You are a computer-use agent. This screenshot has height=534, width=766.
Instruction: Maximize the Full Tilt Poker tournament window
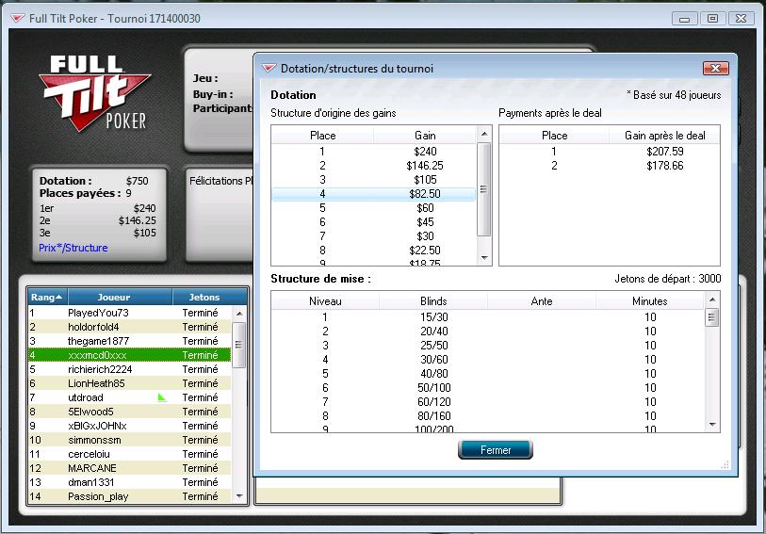tap(712, 19)
